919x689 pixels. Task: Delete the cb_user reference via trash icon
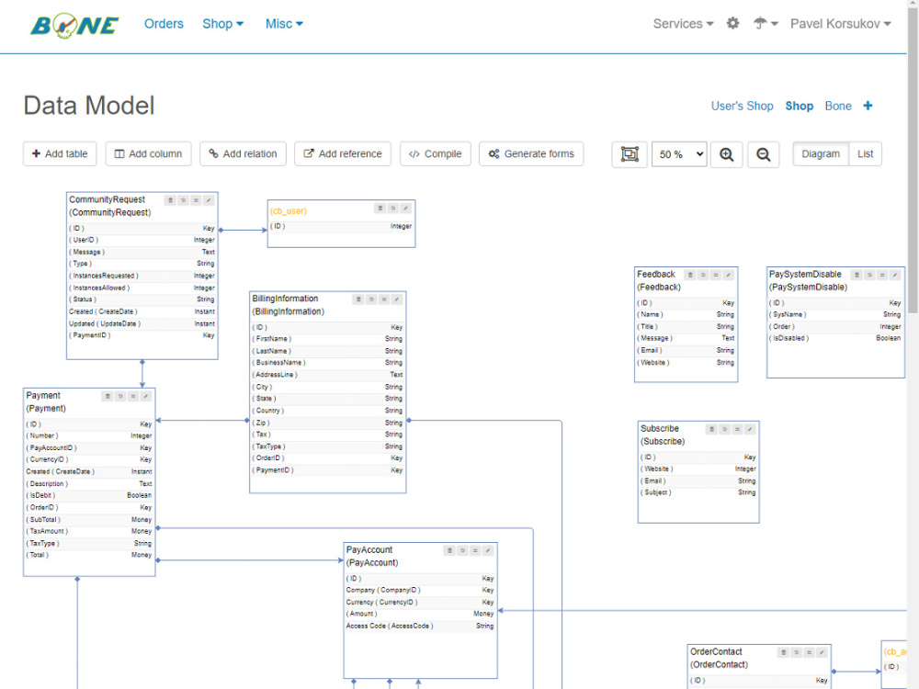pos(380,208)
